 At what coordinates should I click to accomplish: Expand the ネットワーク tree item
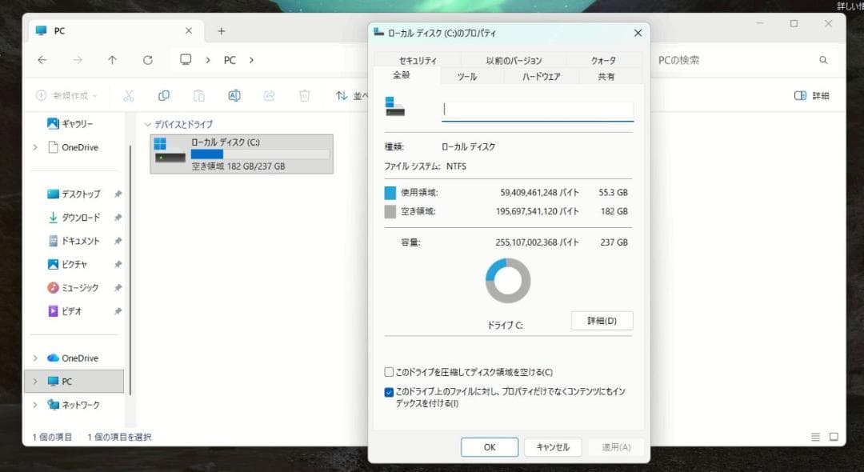pos(34,405)
